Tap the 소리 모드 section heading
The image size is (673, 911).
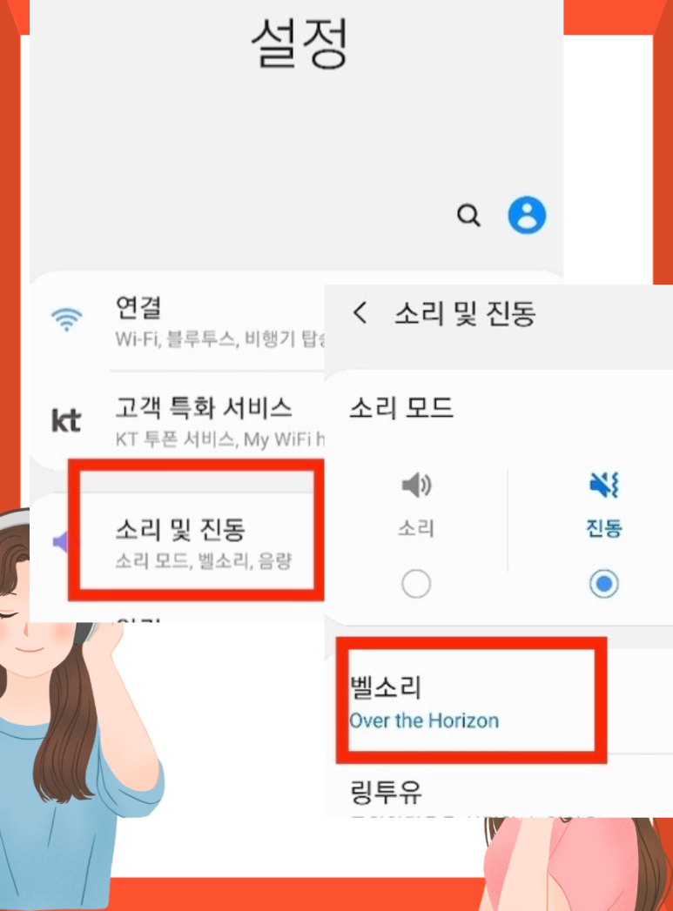pos(401,407)
